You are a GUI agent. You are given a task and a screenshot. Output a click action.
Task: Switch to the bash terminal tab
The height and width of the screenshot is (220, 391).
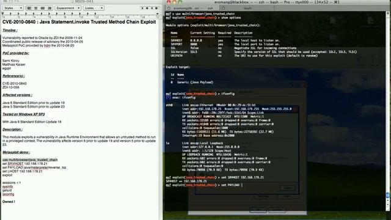click(247, 8)
